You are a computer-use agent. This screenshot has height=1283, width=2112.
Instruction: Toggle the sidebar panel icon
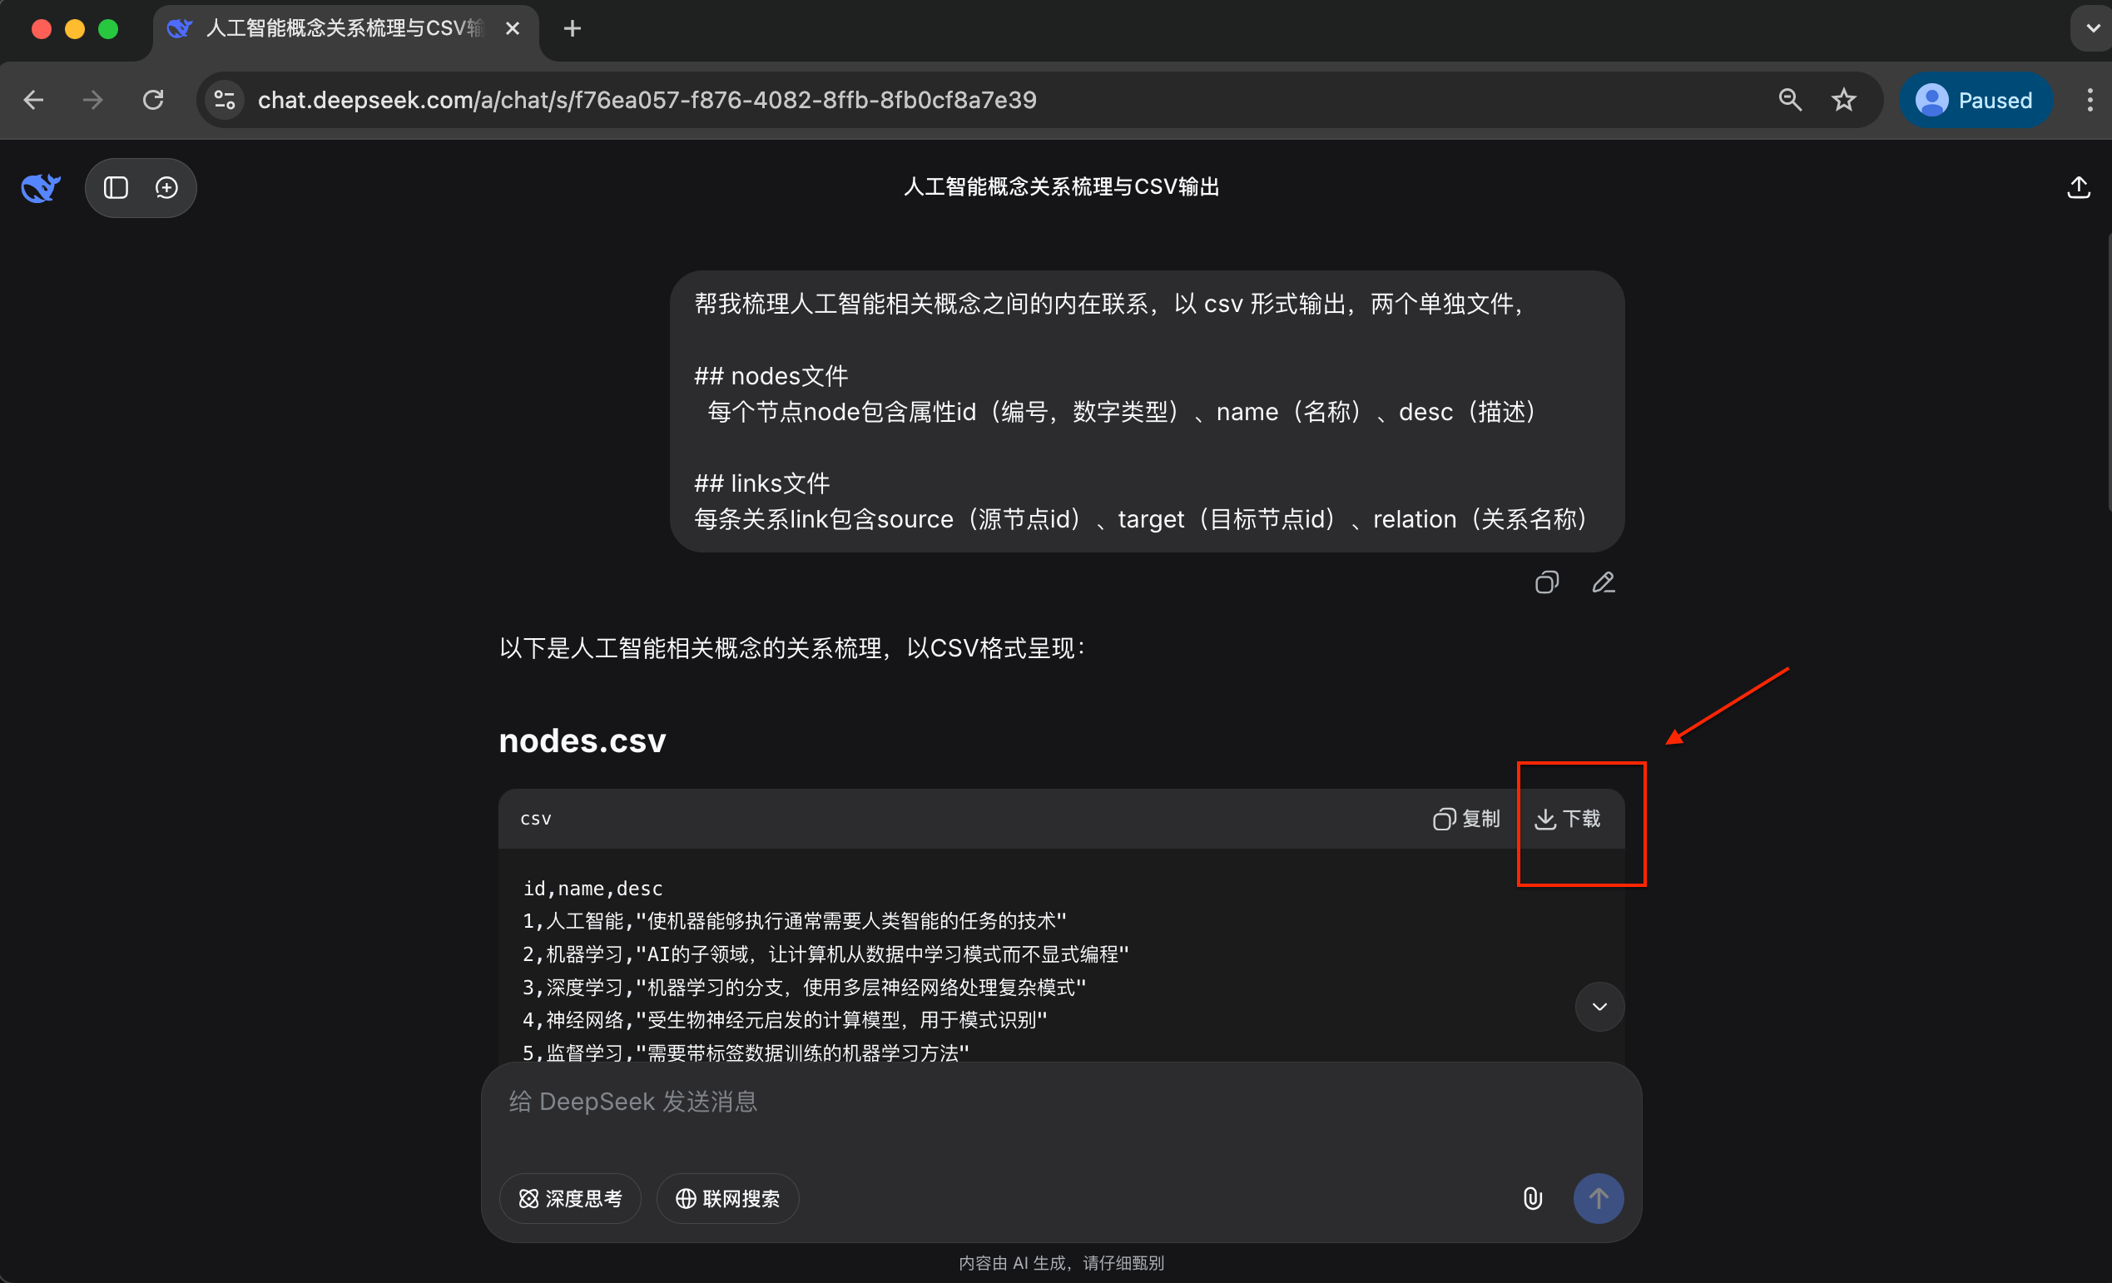tap(116, 188)
